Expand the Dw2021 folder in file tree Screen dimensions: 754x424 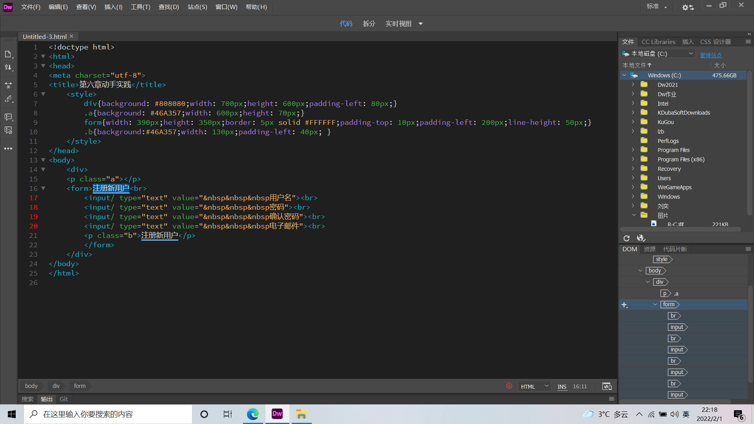point(633,84)
